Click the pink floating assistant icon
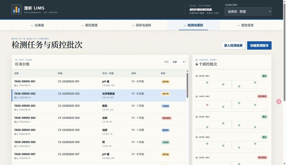This screenshot has width=286, height=165. pyautogui.click(x=279, y=101)
